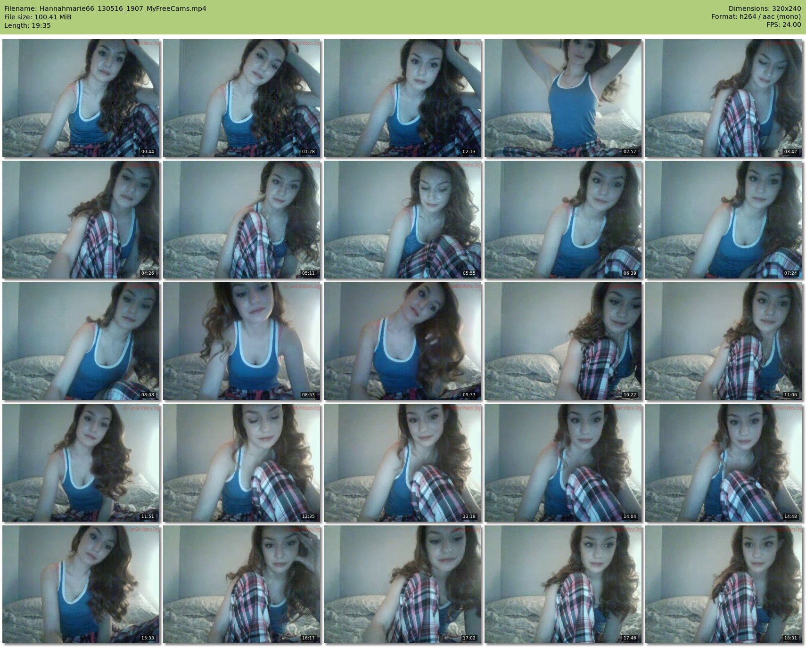Click the frame stamped 11:51

pyautogui.click(x=81, y=463)
